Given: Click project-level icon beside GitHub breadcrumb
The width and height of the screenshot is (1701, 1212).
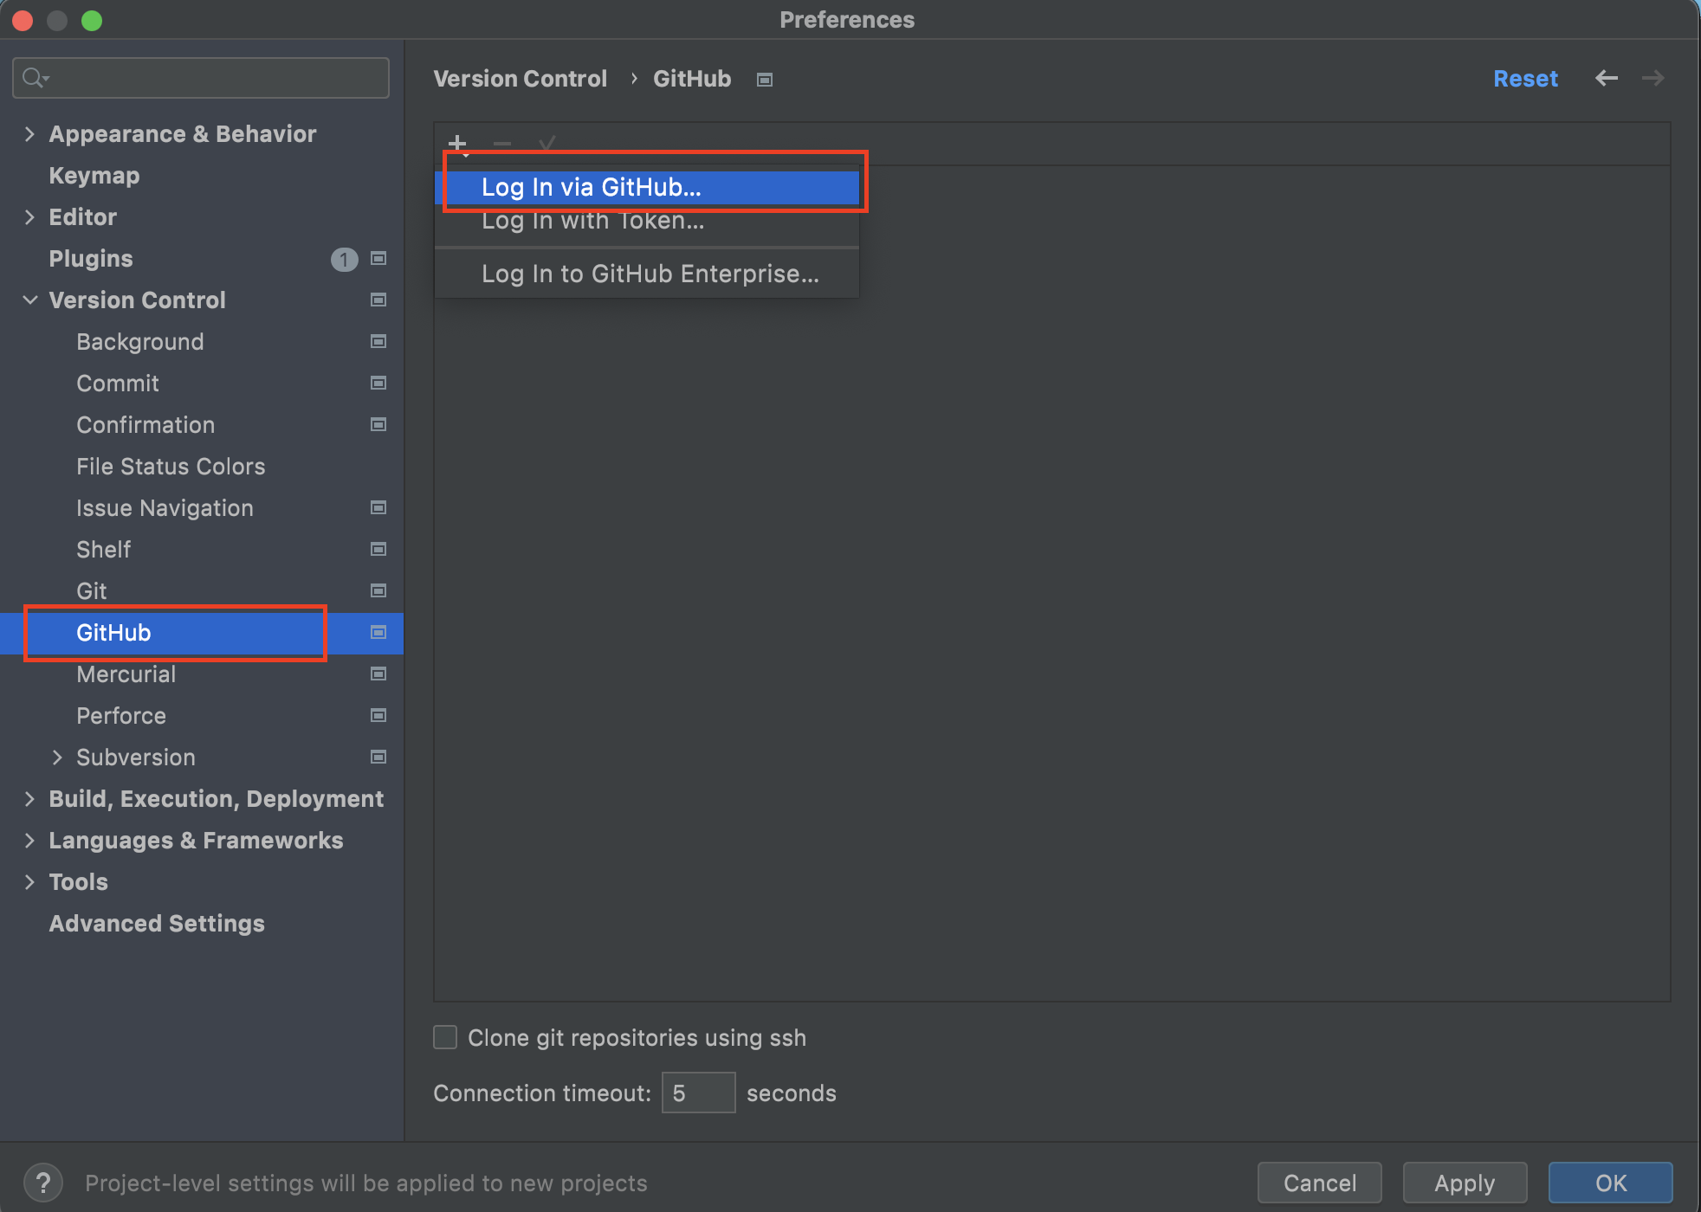Looking at the screenshot, I should click(x=764, y=79).
